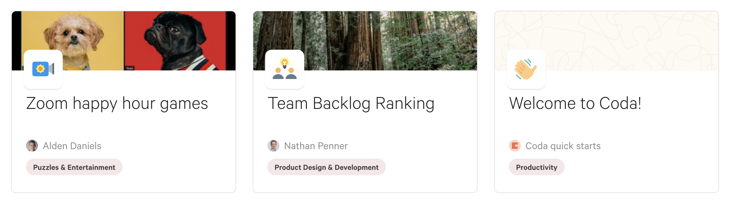Click Alden Daniels' avatar photo
Image resolution: width=735 pixels, height=203 pixels.
(x=32, y=146)
